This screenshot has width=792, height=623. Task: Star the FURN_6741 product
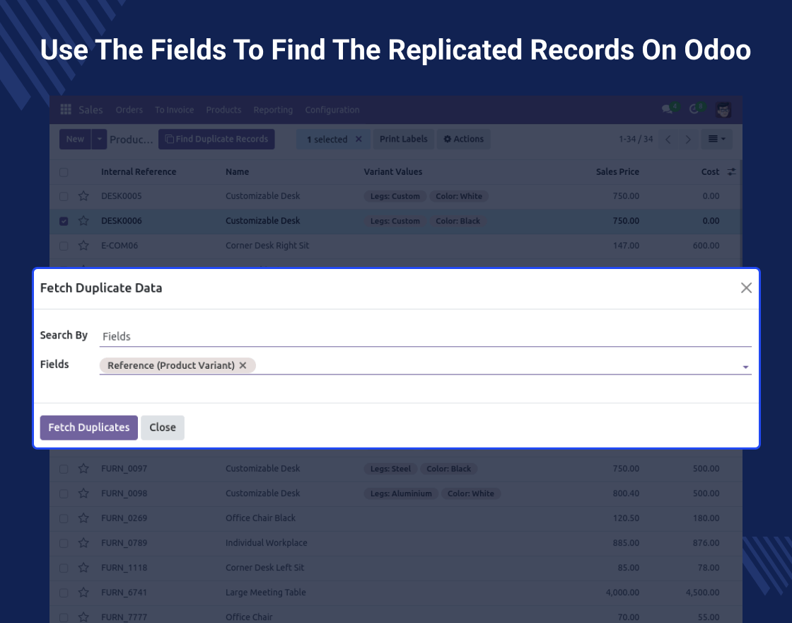(83, 593)
